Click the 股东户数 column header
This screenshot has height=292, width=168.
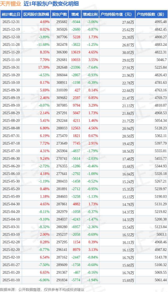click(59, 14)
